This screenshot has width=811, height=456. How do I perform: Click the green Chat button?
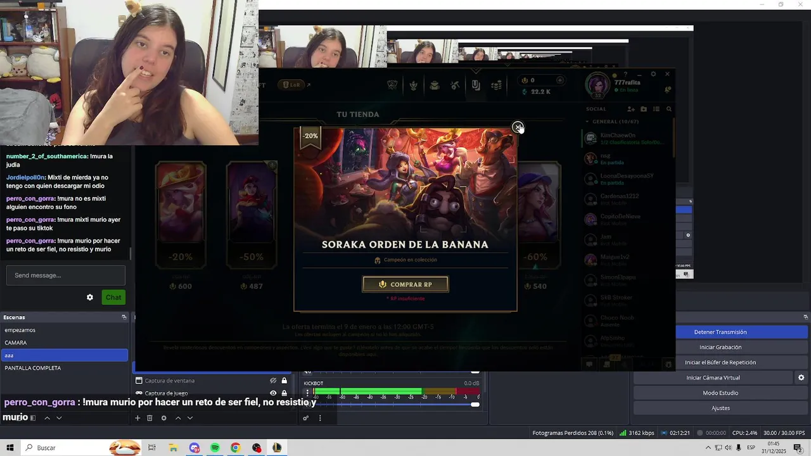click(x=113, y=297)
